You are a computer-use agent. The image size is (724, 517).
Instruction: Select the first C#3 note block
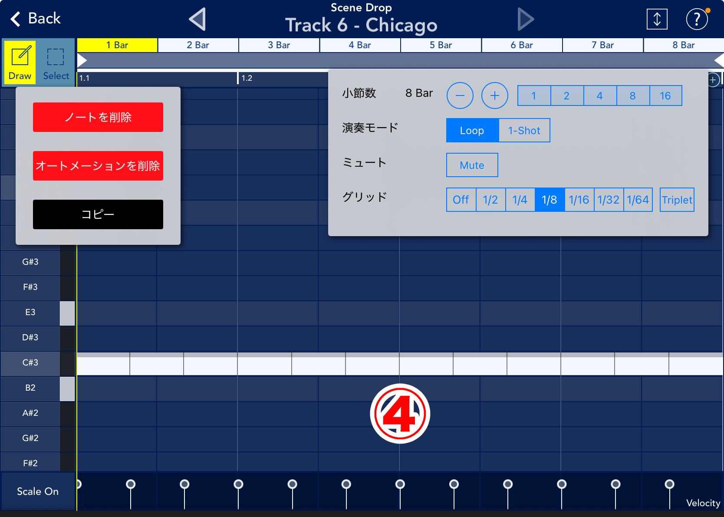click(103, 364)
